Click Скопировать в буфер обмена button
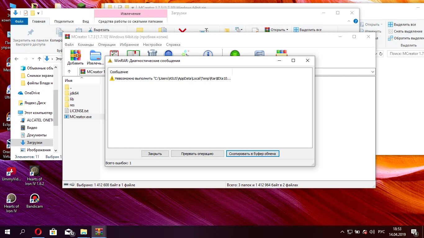Screen dimensions: 424x238 tap(253, 154)
